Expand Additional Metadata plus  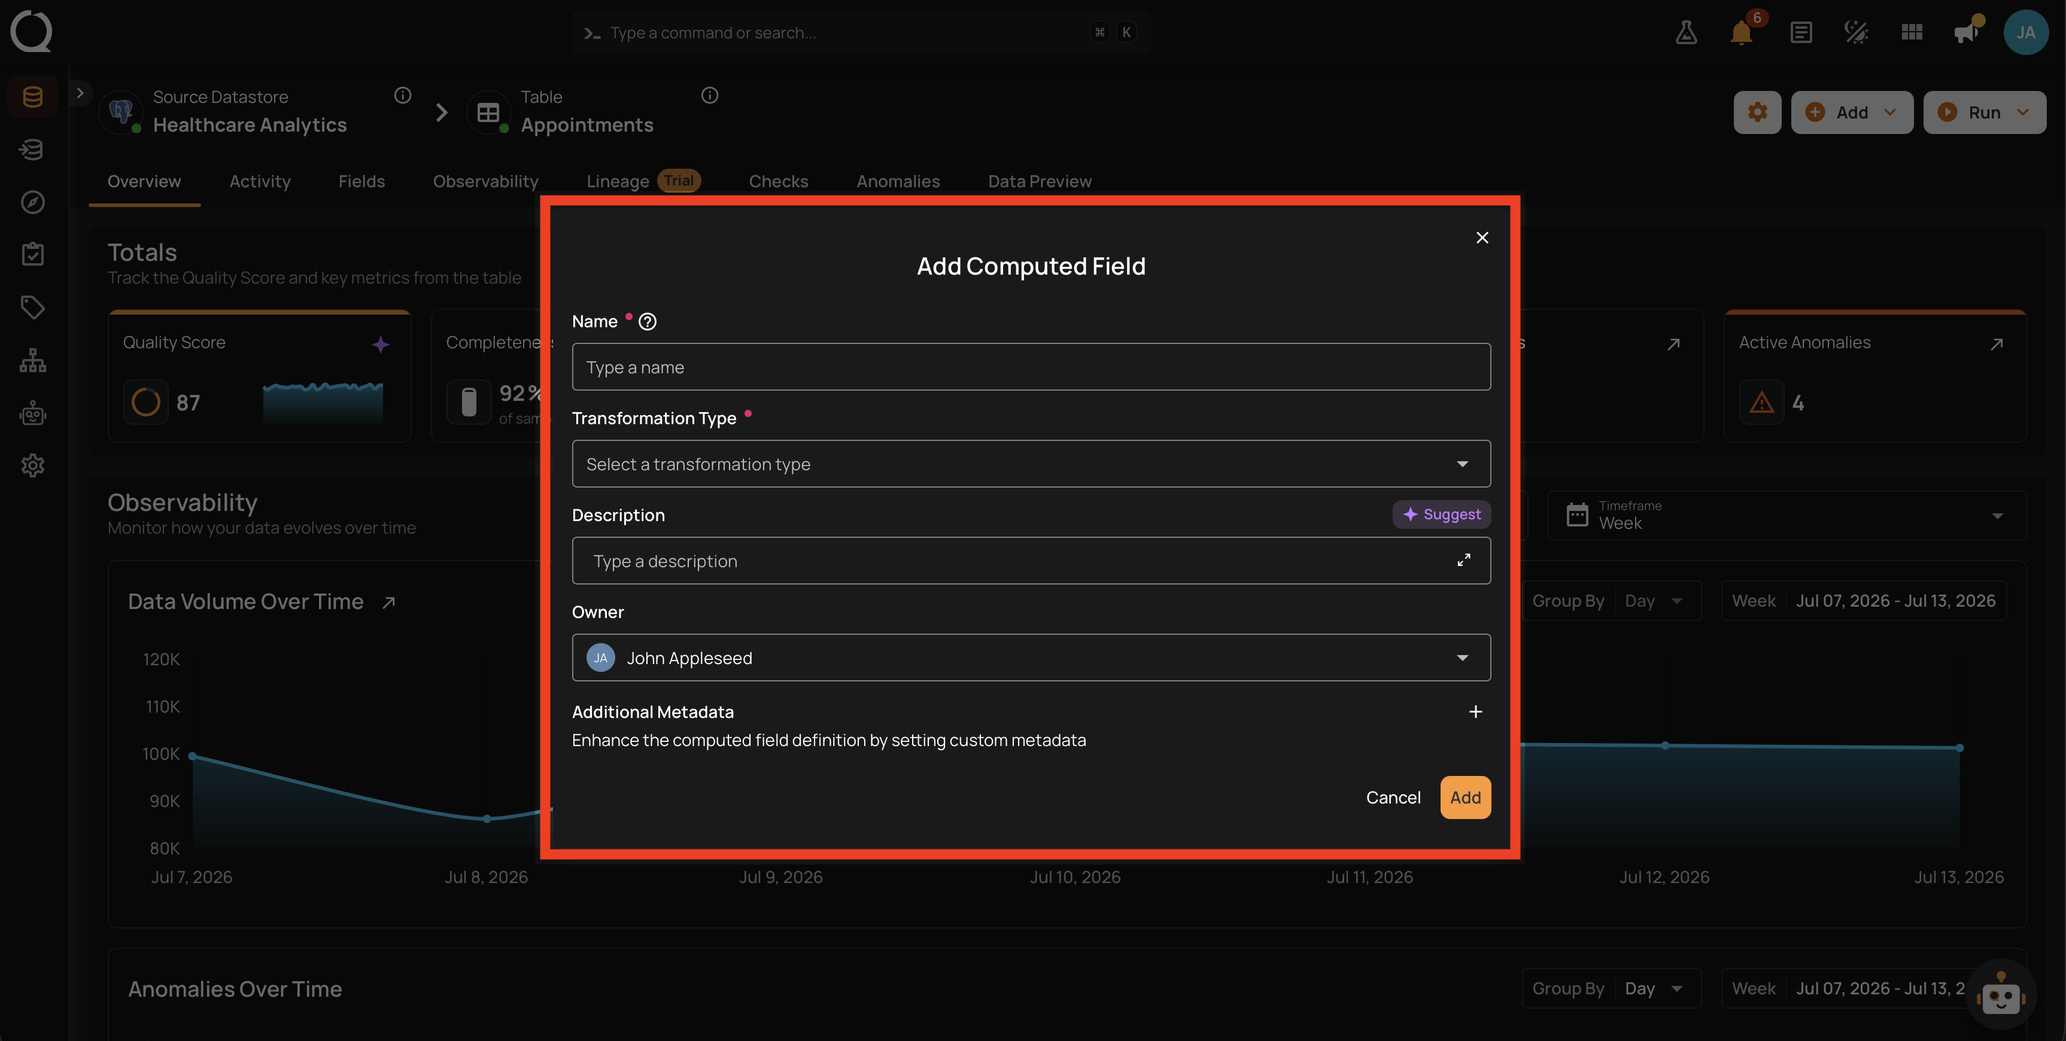tap(1475, 712)
